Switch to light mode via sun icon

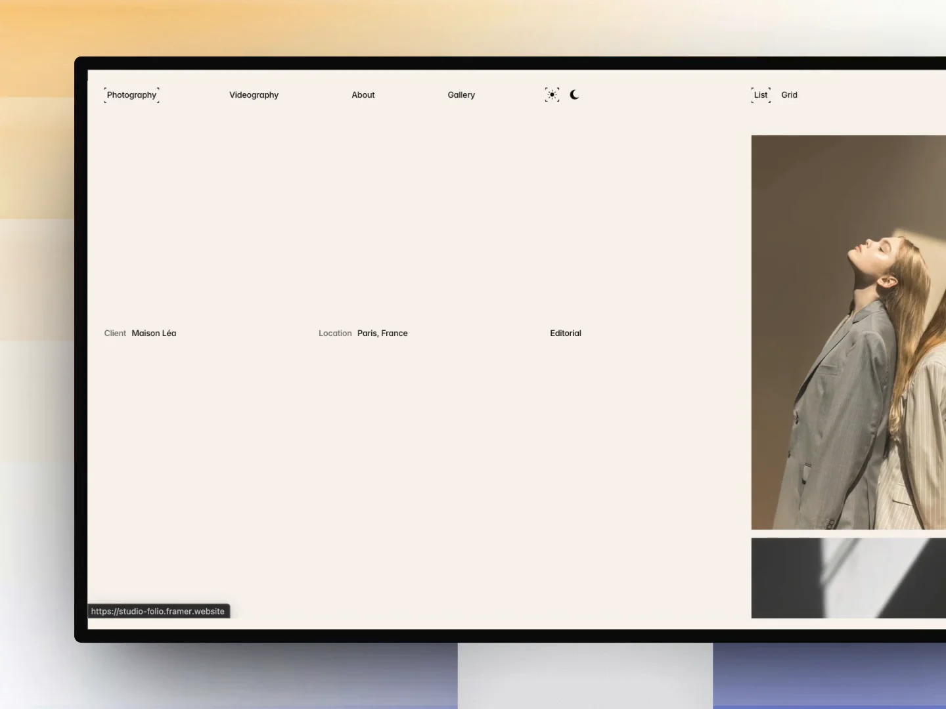click(552, 95)
